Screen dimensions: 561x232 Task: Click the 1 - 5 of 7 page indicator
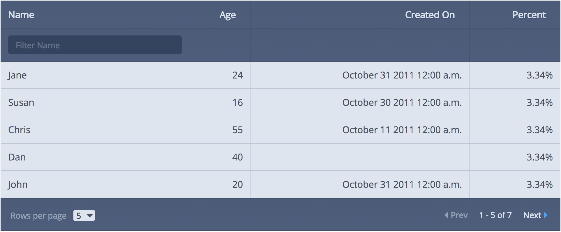[495, 215]
